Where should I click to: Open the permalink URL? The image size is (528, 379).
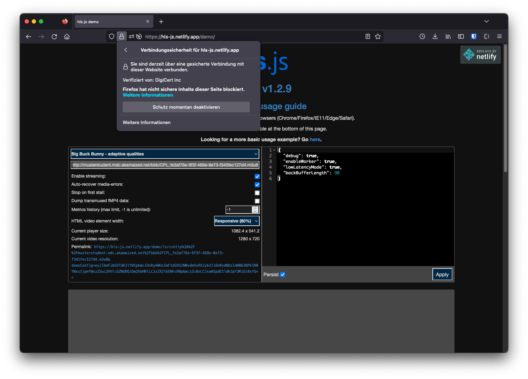[x=164, y=262]
